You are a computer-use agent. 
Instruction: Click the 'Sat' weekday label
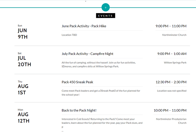point(20,53)
